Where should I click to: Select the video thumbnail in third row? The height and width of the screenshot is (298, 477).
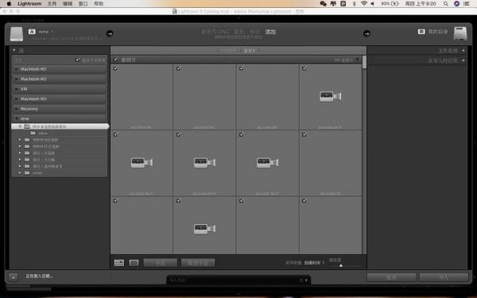coord(204,229)
